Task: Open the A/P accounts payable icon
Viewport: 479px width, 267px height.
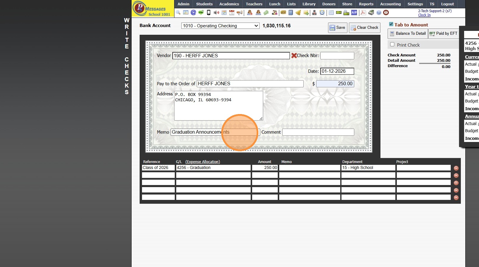Action: 354,12
